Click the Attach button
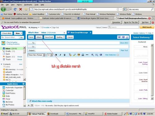Screen dimensions: 155x116 [x=39, y=37]
